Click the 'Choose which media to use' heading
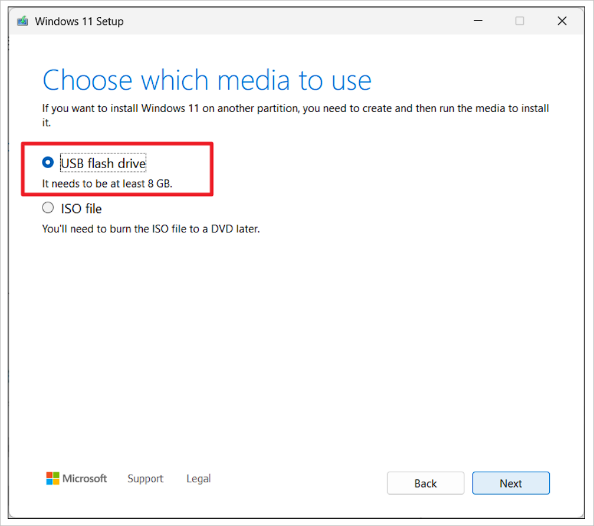The image size is (594, 526). tap(207, 80)
